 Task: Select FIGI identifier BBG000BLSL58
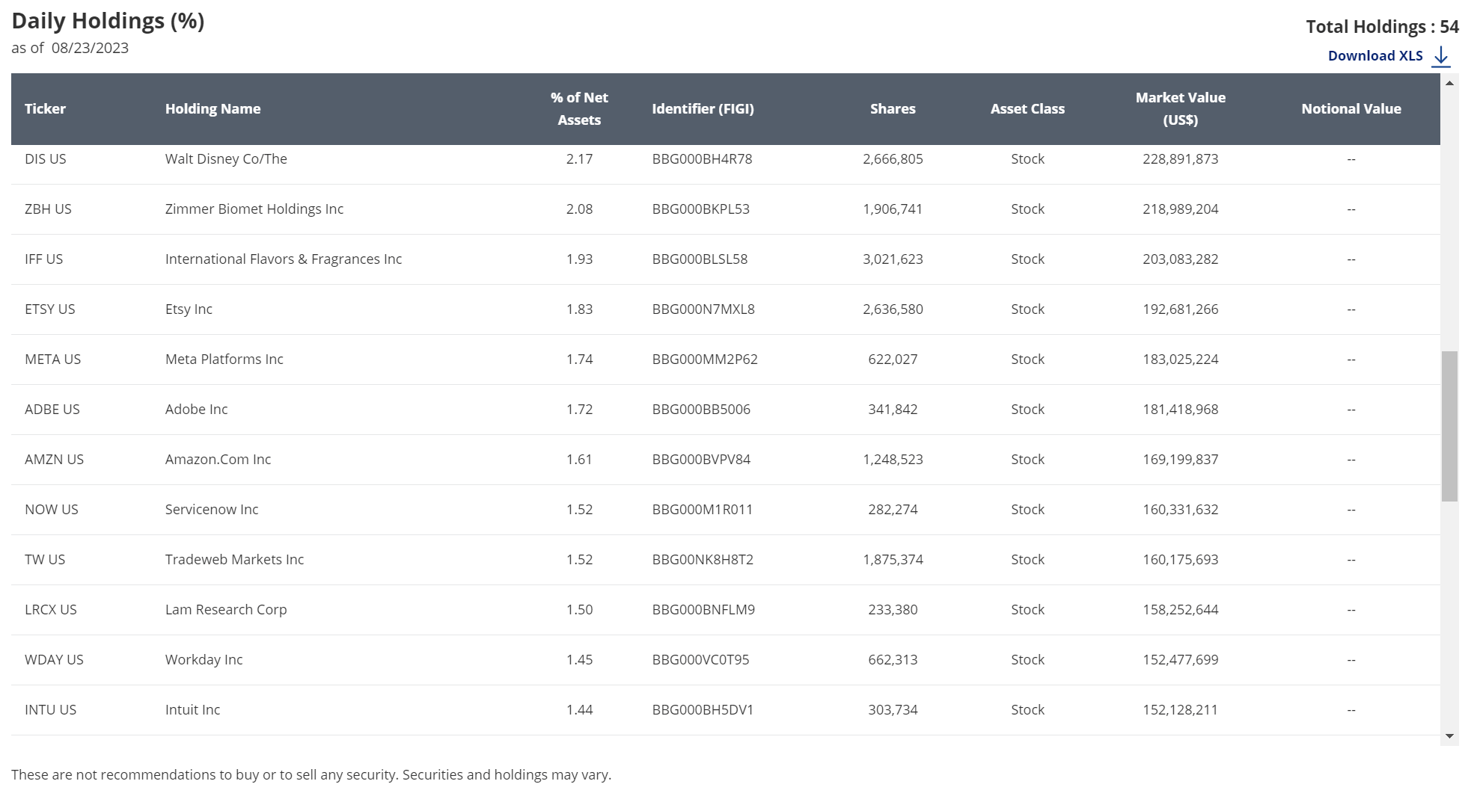(700, 259)
